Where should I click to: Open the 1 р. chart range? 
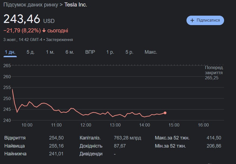(110, 52)
